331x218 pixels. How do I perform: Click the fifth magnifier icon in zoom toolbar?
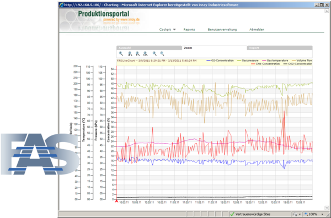tap(154, 54)
